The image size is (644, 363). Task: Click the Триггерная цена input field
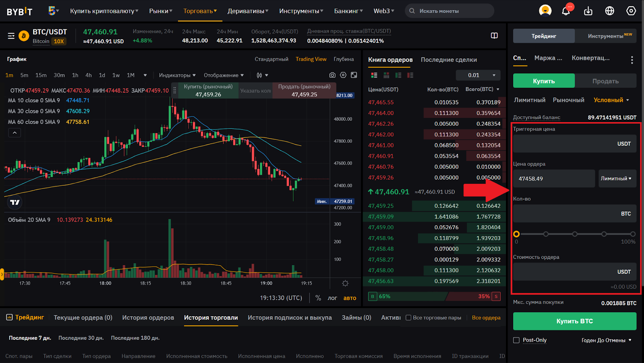coord(575,144)
